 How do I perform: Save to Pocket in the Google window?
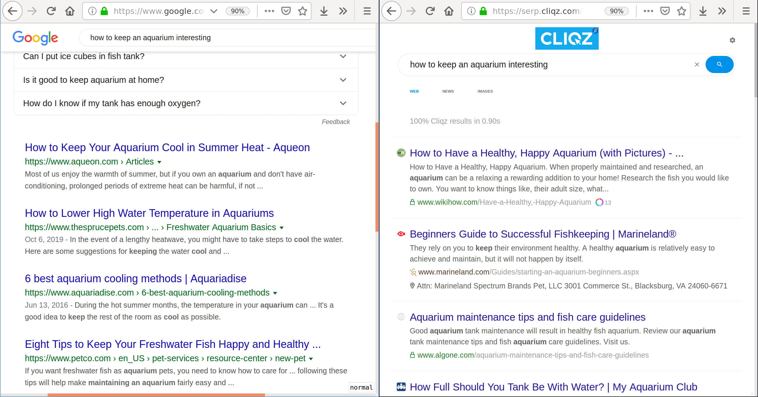pos(286,11)
